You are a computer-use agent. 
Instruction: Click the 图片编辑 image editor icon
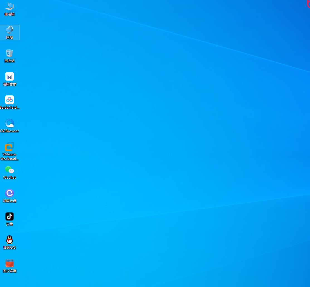[9, 263]
